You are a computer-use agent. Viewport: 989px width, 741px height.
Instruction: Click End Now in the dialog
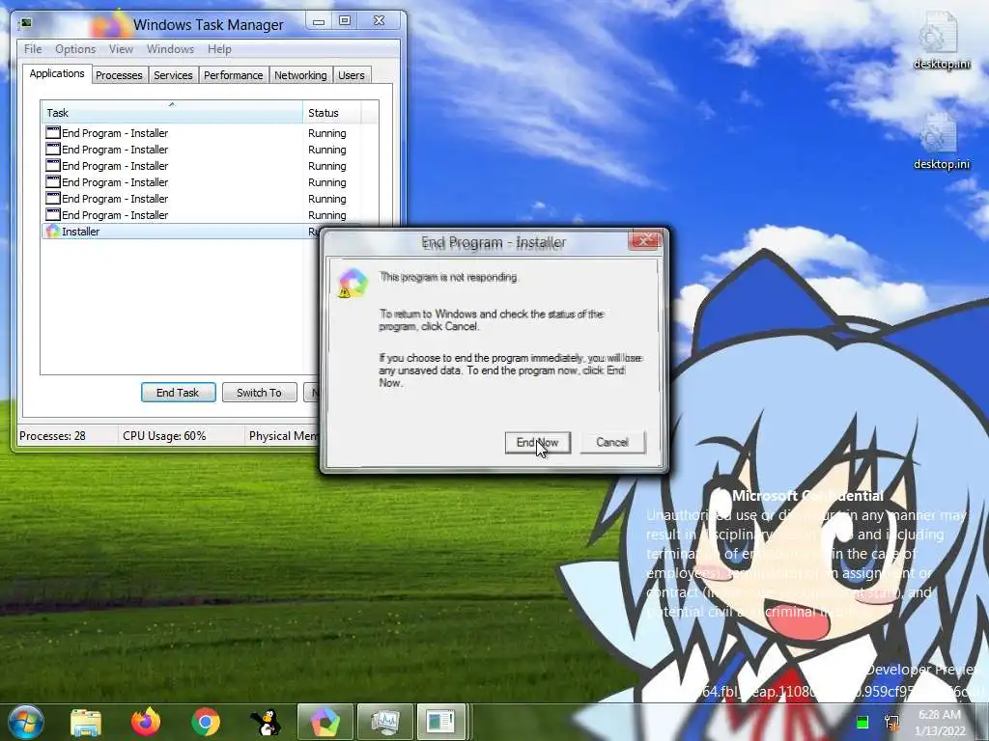click(x=537, y=442)
